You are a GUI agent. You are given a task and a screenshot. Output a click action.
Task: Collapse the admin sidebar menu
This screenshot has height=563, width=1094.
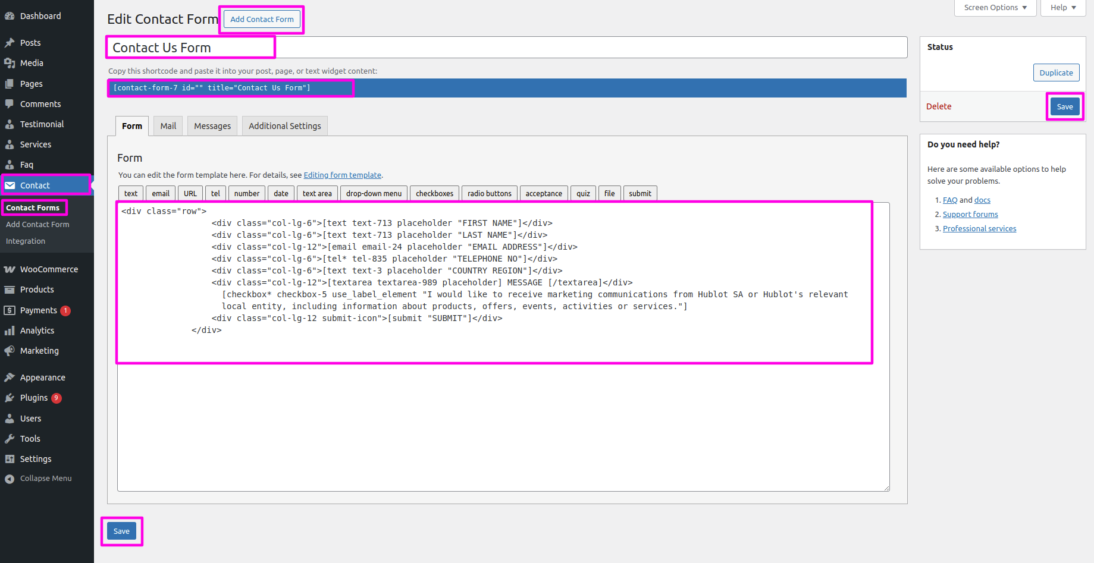coord(38,479)
